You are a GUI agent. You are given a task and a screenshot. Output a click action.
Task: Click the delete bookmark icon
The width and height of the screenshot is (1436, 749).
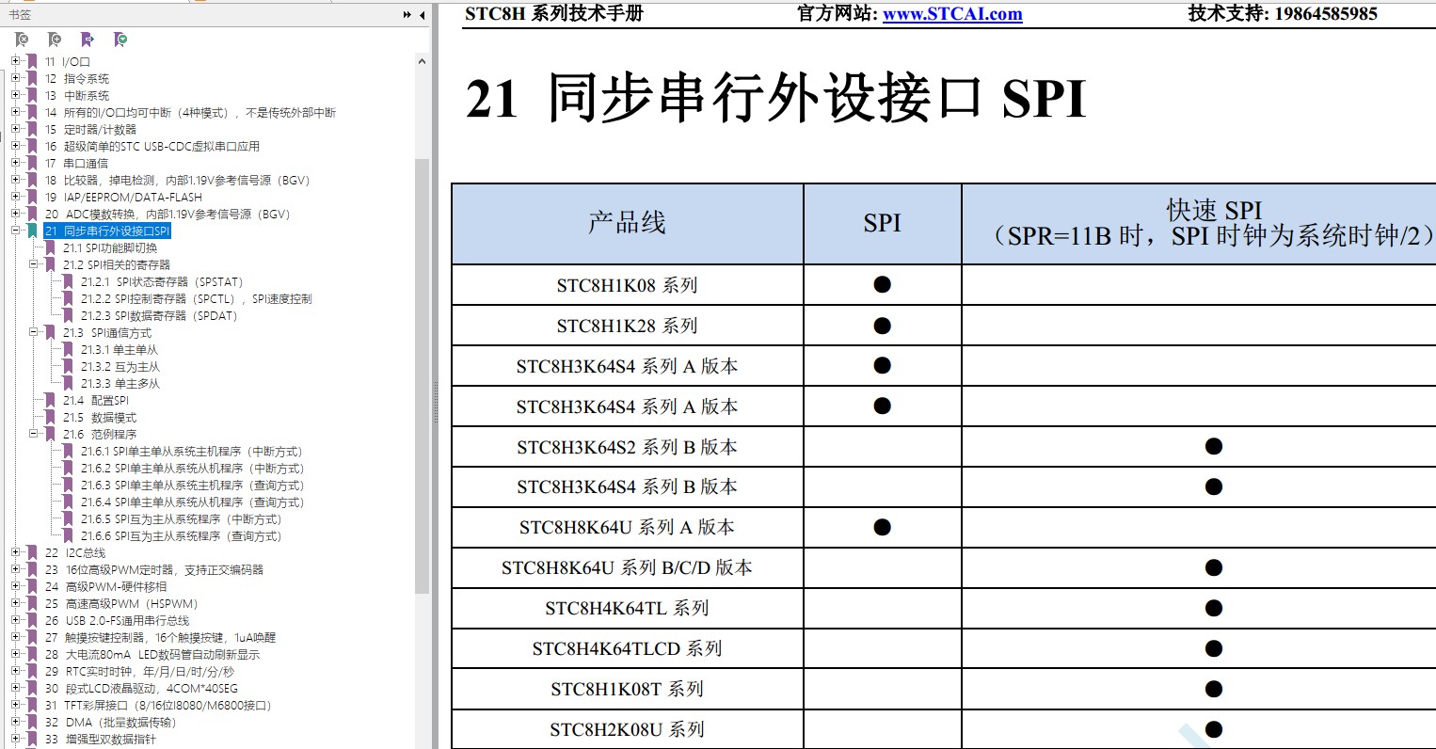tap(22, 40)
